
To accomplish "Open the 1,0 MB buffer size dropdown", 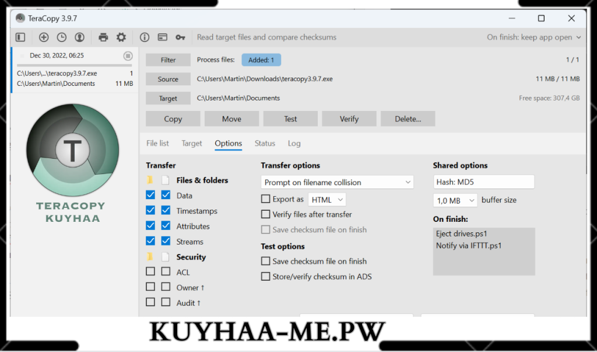I will [455, 200].
